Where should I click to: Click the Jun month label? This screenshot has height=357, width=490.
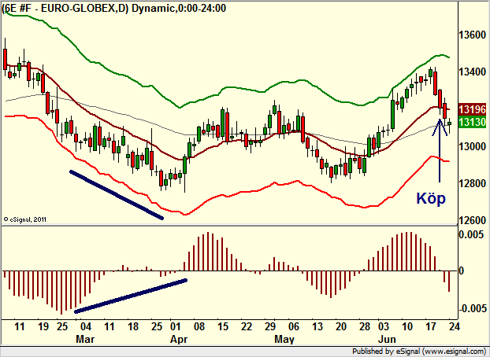pyautogui.click(x=387, y=339)
